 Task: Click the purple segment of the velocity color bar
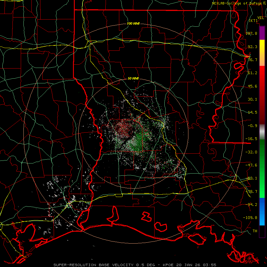[262, 33]
